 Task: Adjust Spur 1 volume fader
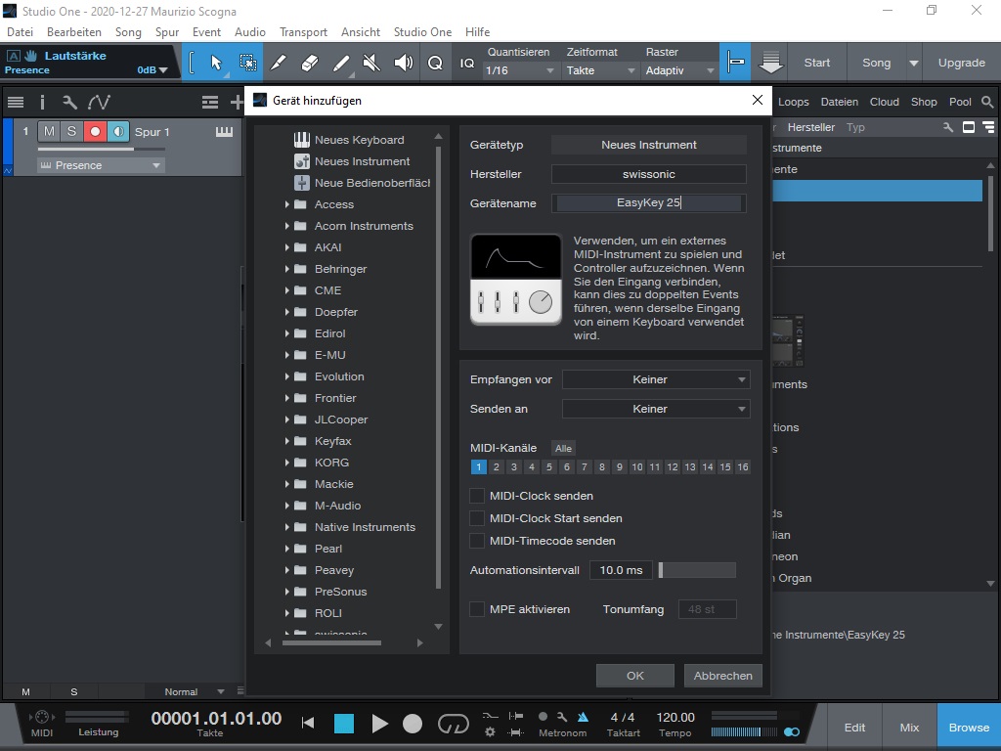(x=102, y=149)
